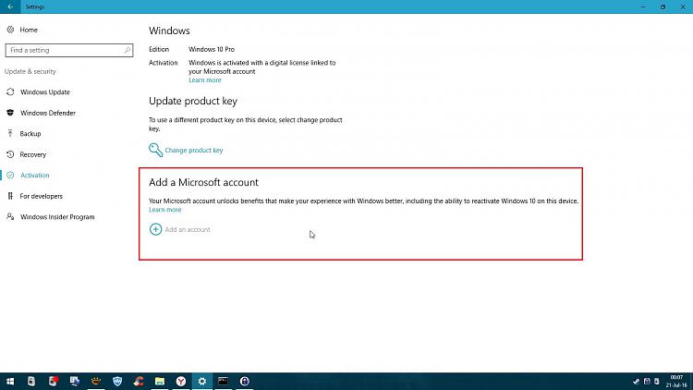Click the Update & security category label
The width and height of the screenshot is (693, 390).
tap(30, 71)
